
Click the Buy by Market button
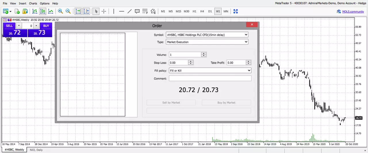pos(226,103)
